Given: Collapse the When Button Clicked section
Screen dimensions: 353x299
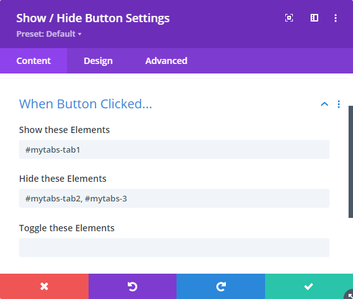Looking at the screenshot, I should tap(324, 104).
